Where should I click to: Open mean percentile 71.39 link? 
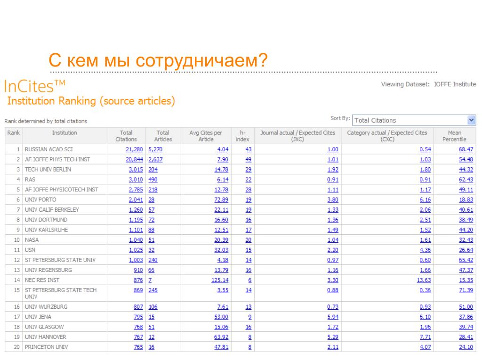[466, 290]
